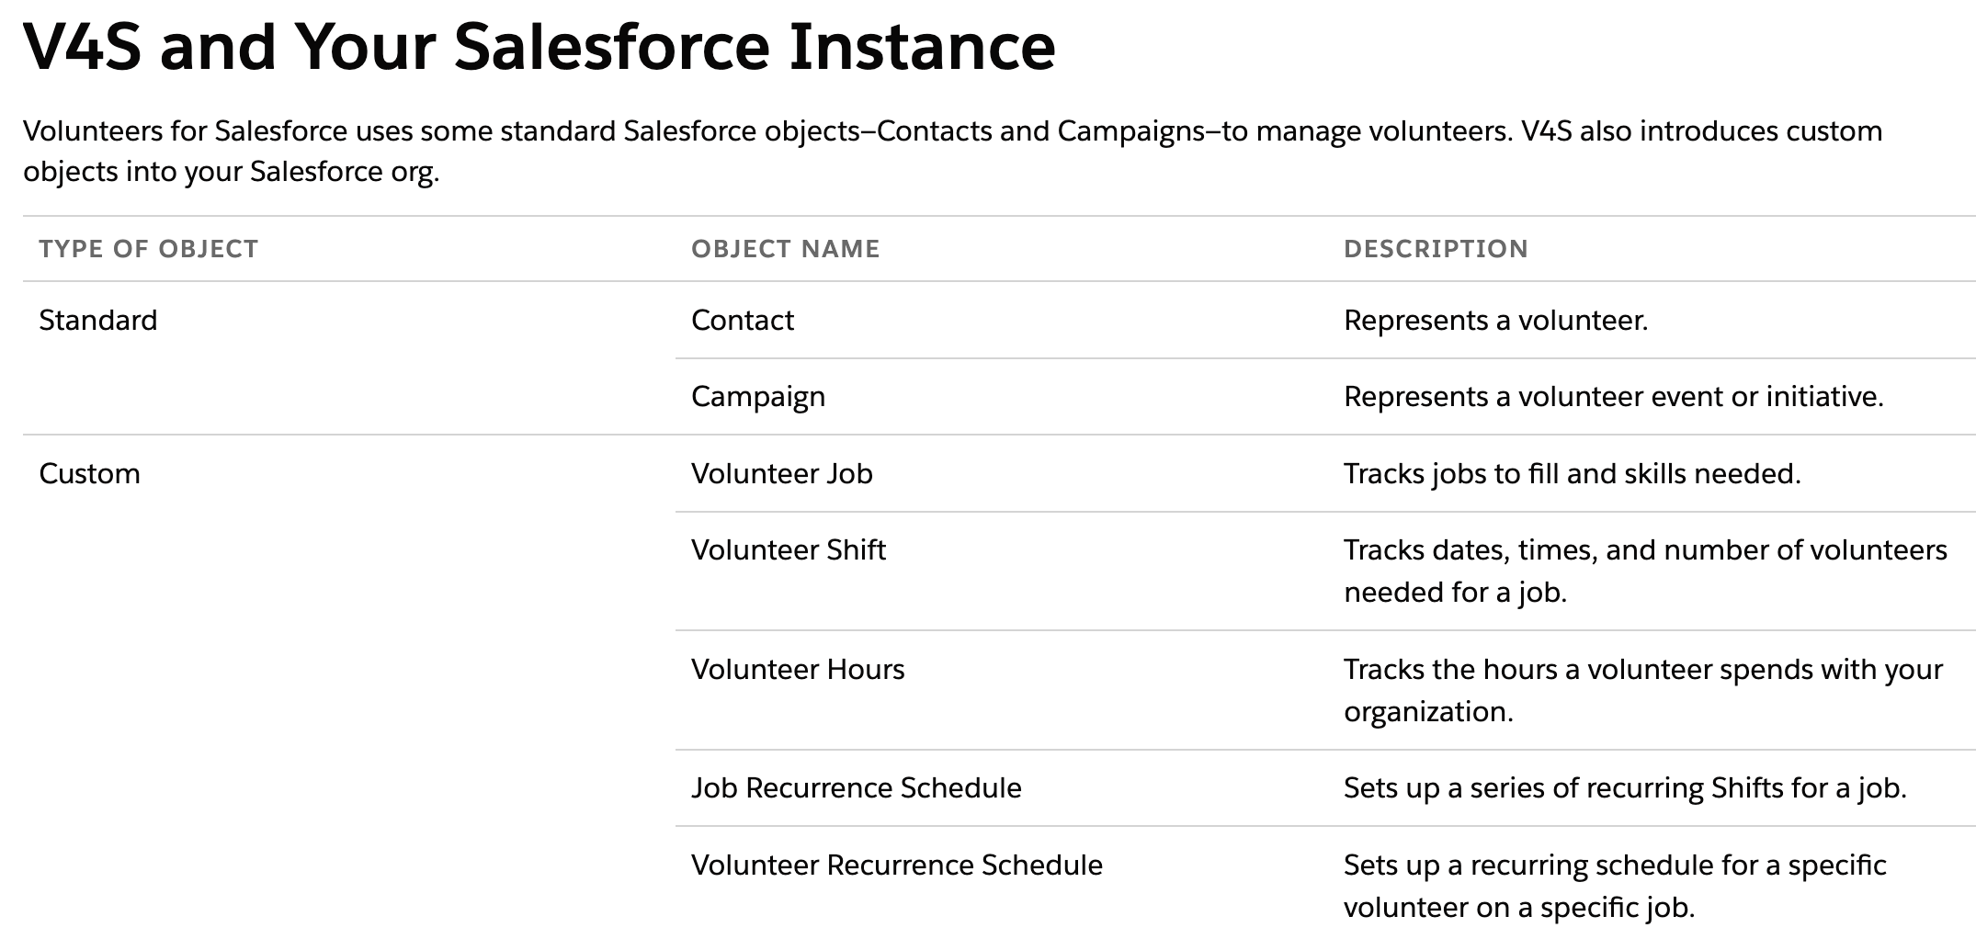Click the "Represents a volunteer." description

[x=1495, y=321]
